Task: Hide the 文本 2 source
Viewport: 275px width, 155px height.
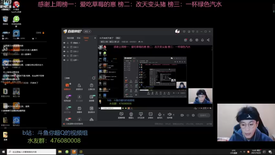Action: [x=64, y=51]
